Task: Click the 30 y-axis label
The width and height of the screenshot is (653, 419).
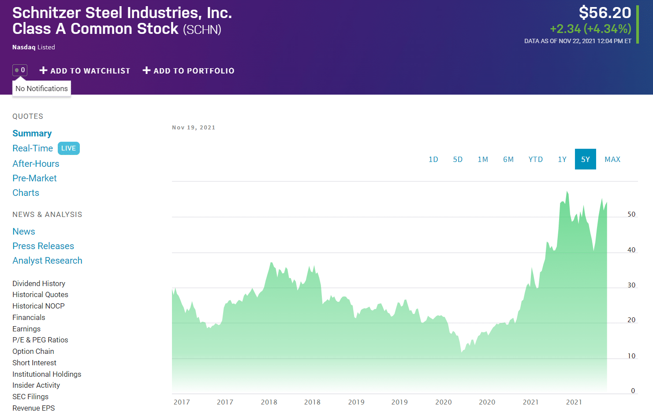Action: click(631, 285)
